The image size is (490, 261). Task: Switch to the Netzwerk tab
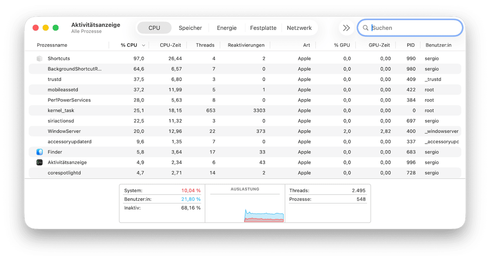tap(299, 28)
